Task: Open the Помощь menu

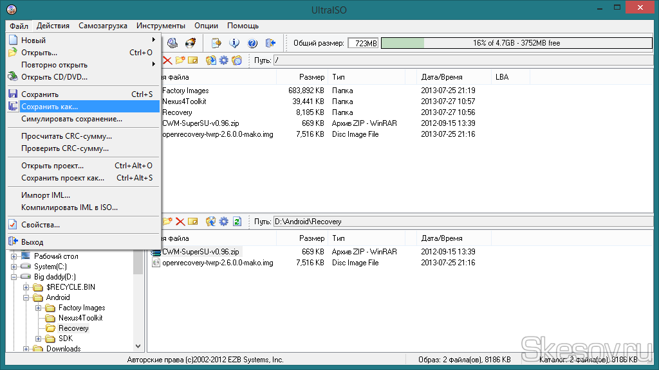Action: coord(243,26)
